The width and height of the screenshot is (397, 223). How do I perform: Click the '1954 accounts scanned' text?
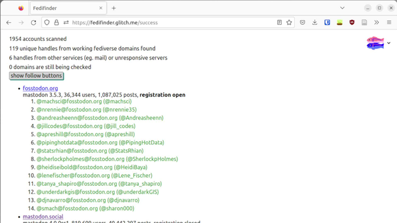[x=38, y=39]
